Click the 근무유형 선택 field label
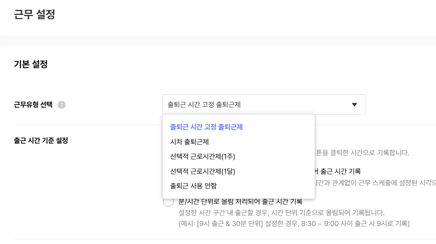The height and width of the screenshot is (244, 436). click(33, 105)
